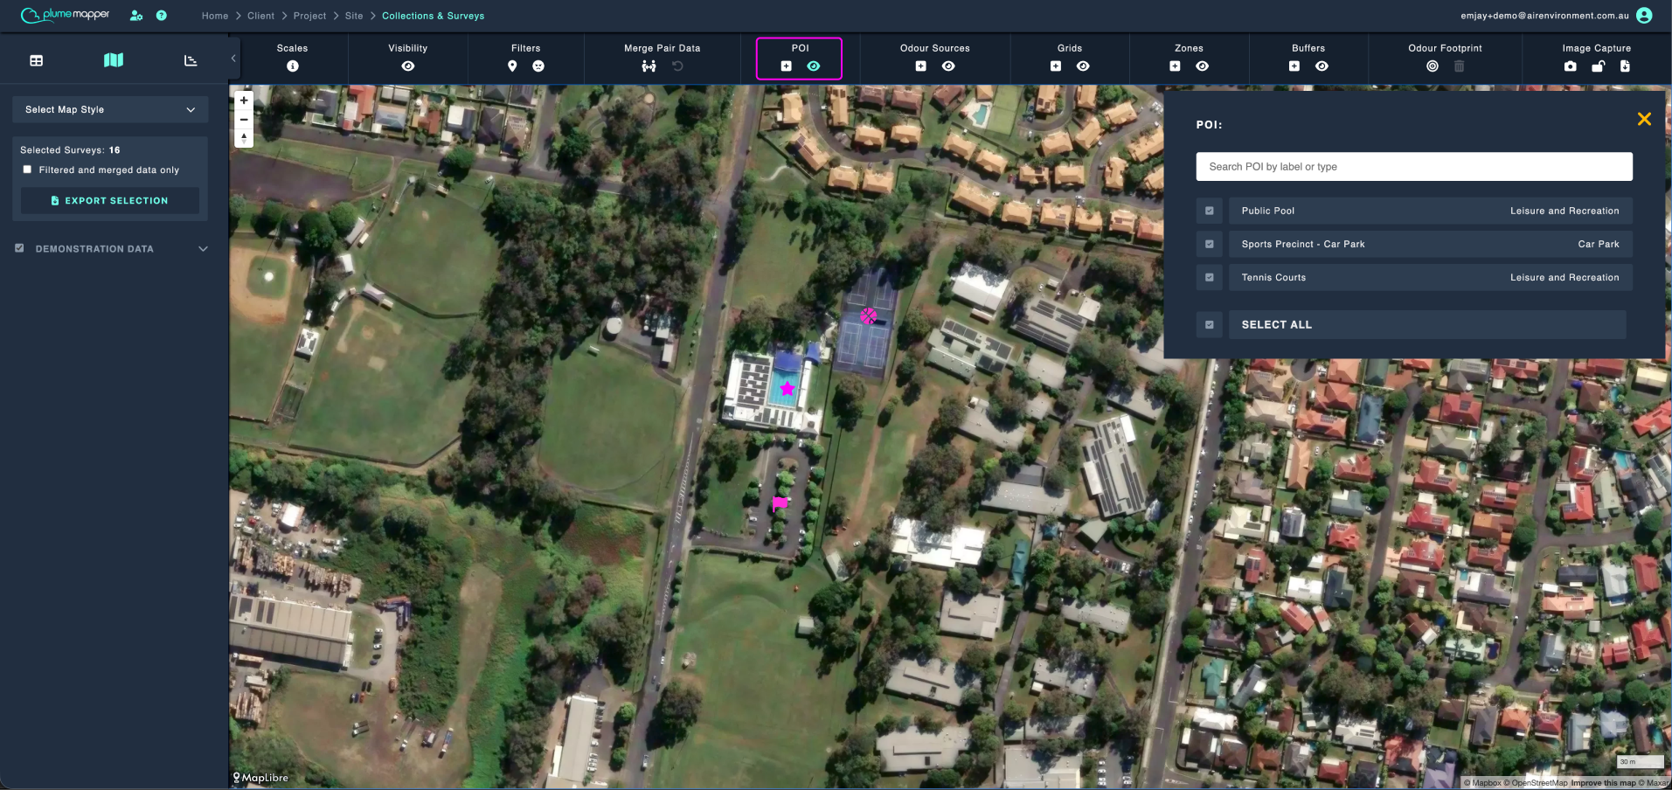Click the Export Selection button

click(x=110, y=200)
